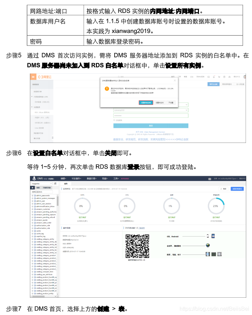Select Linux 服务器 in sidebar
252x315 pixels.
click(x=39, y=128)
